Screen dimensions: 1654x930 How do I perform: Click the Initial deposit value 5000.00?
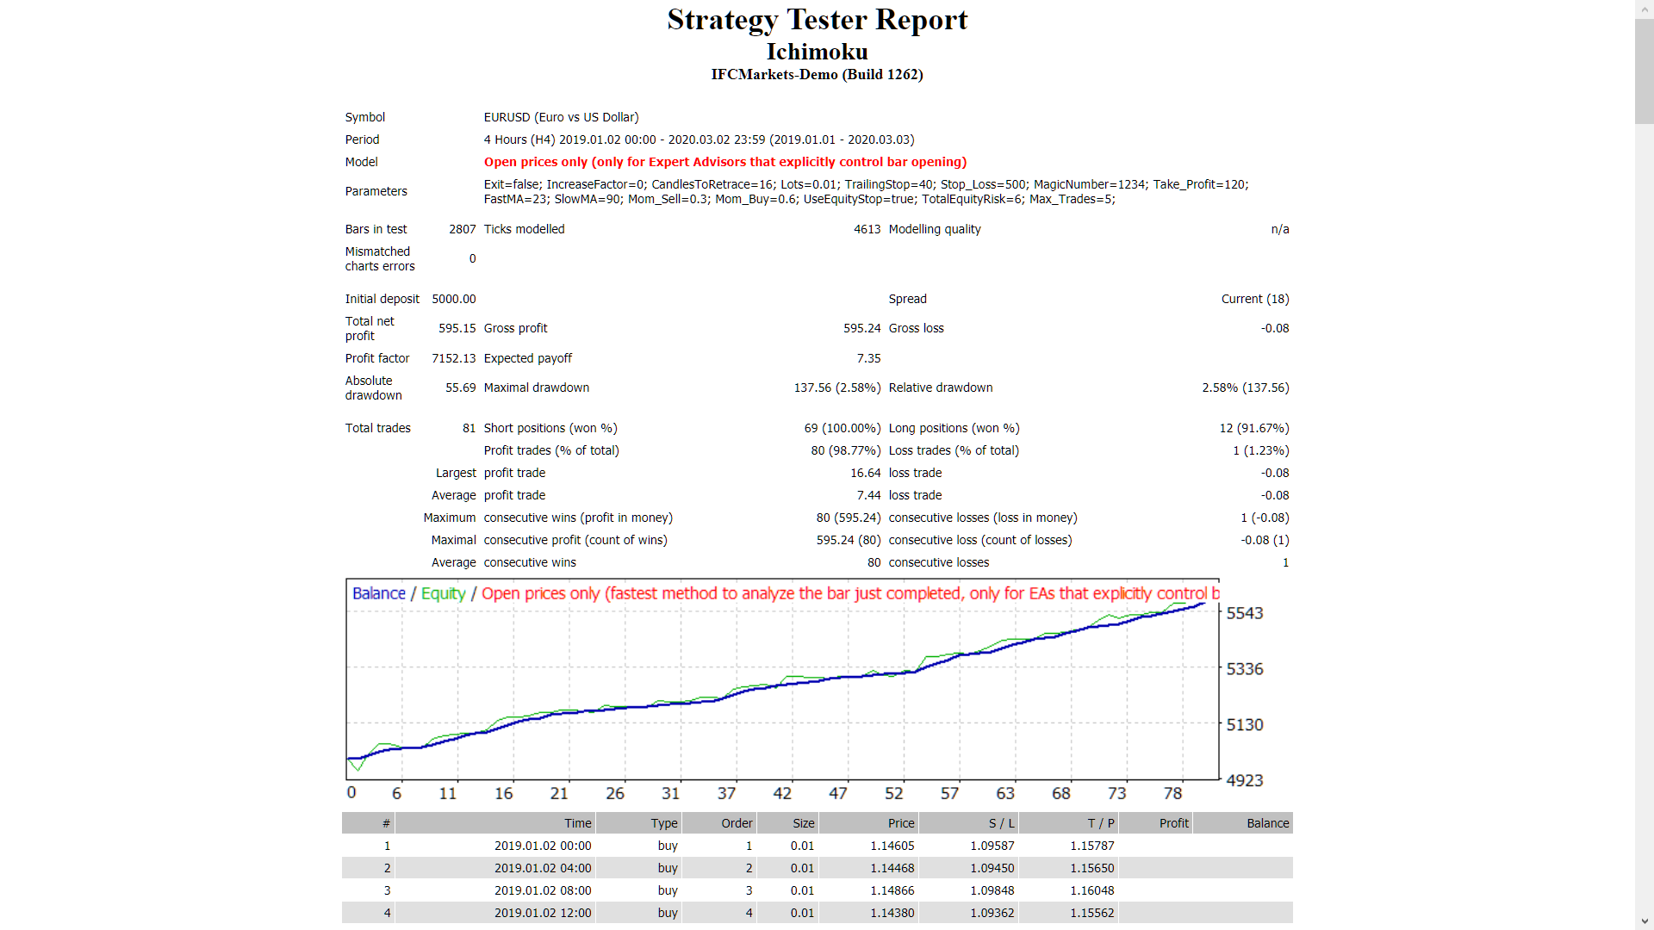454,299
